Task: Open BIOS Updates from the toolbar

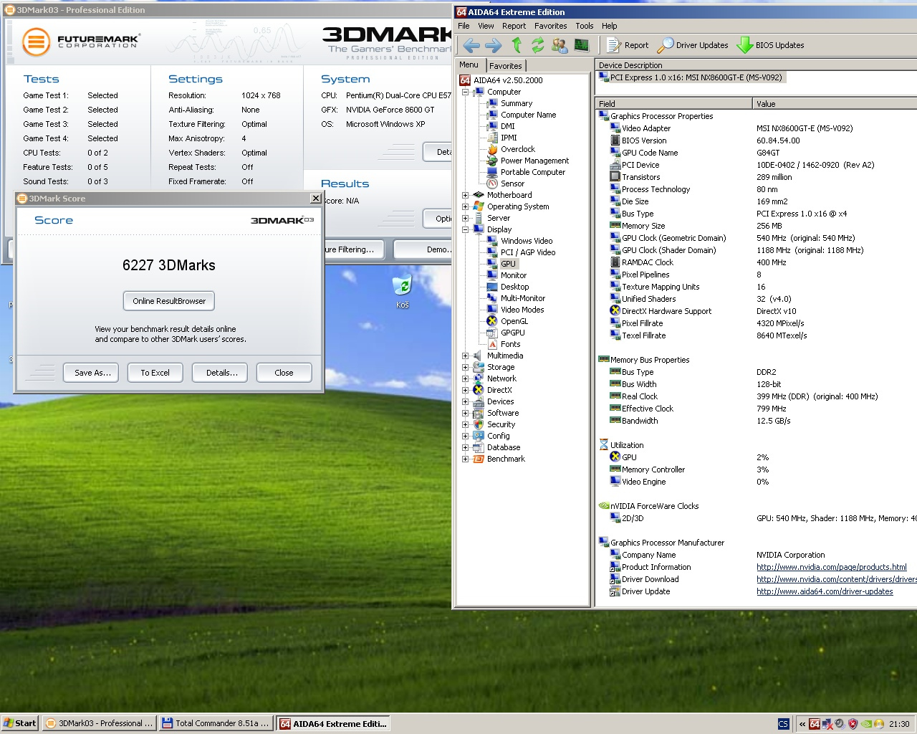Action: pos(771,45)
